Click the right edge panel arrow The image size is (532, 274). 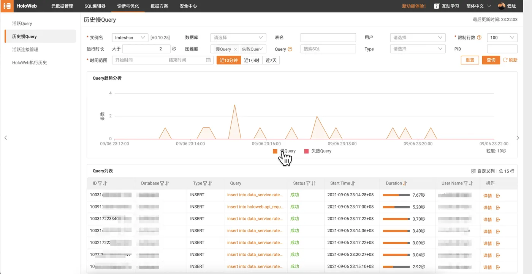tap(518, 138)
